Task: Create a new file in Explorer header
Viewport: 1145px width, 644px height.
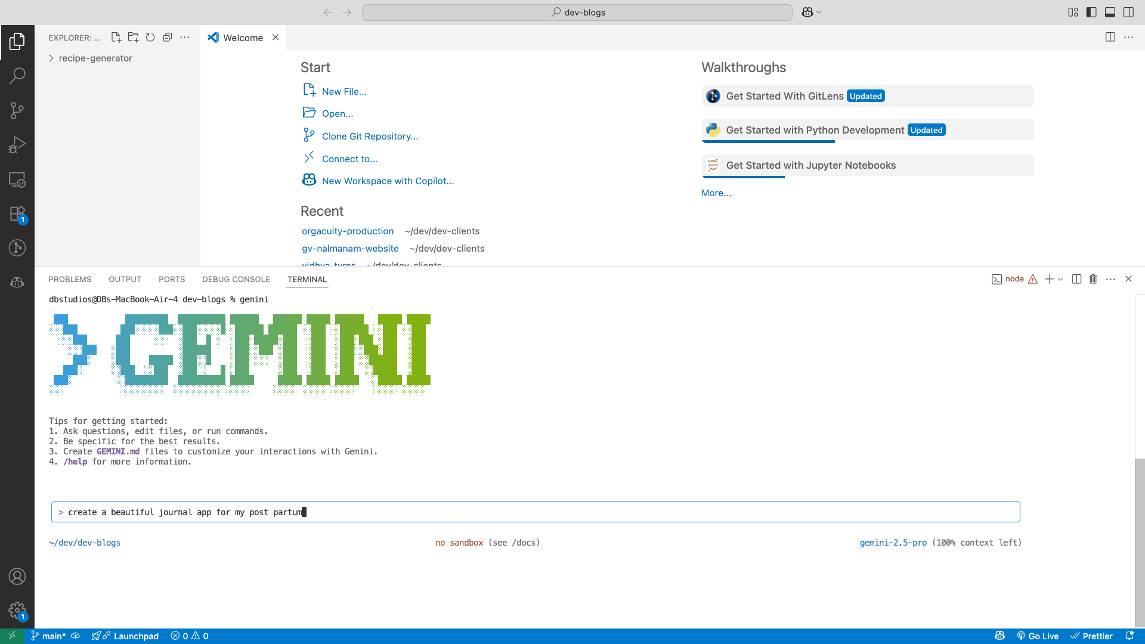Action: coord(116,38)
